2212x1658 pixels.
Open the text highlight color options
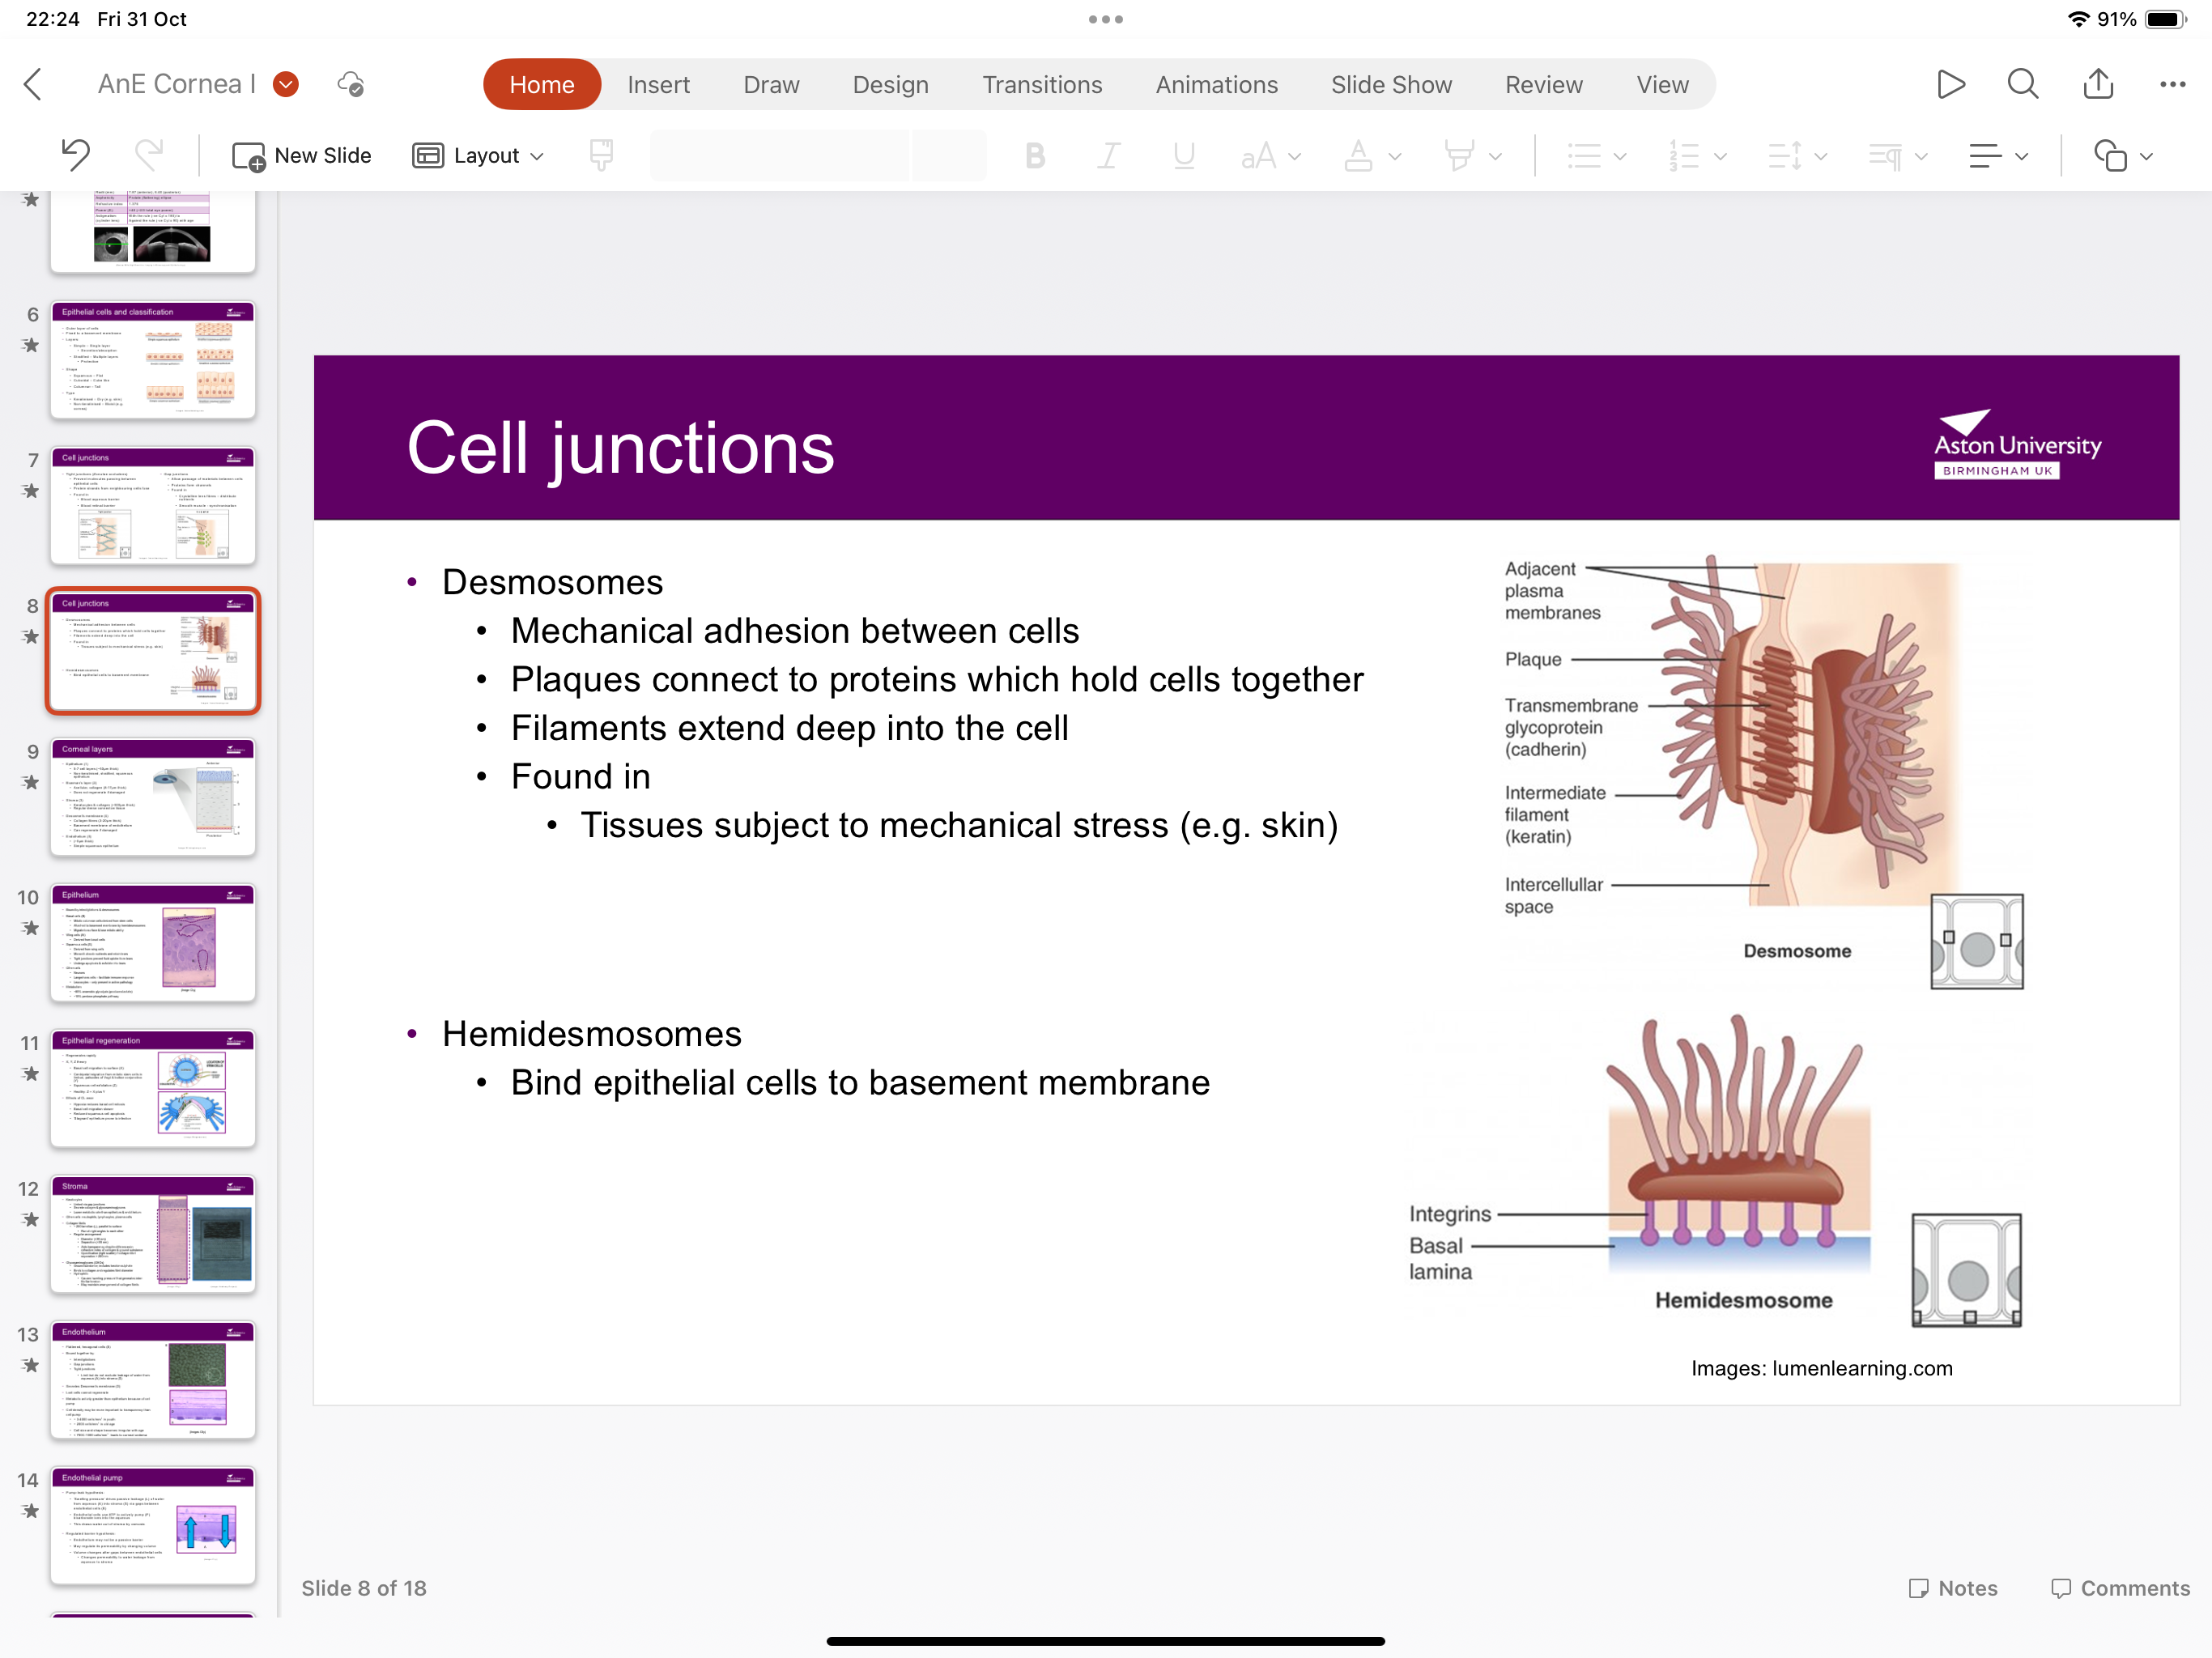point(1472,155)
